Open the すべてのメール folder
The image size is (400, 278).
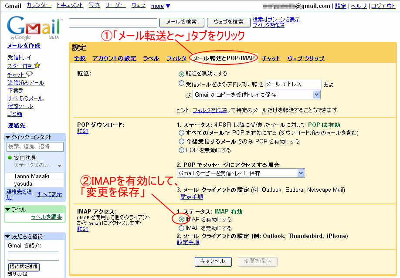[x=26, y=98]
